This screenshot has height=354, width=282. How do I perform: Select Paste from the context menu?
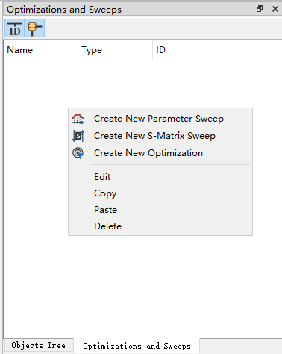pos(160,210)
